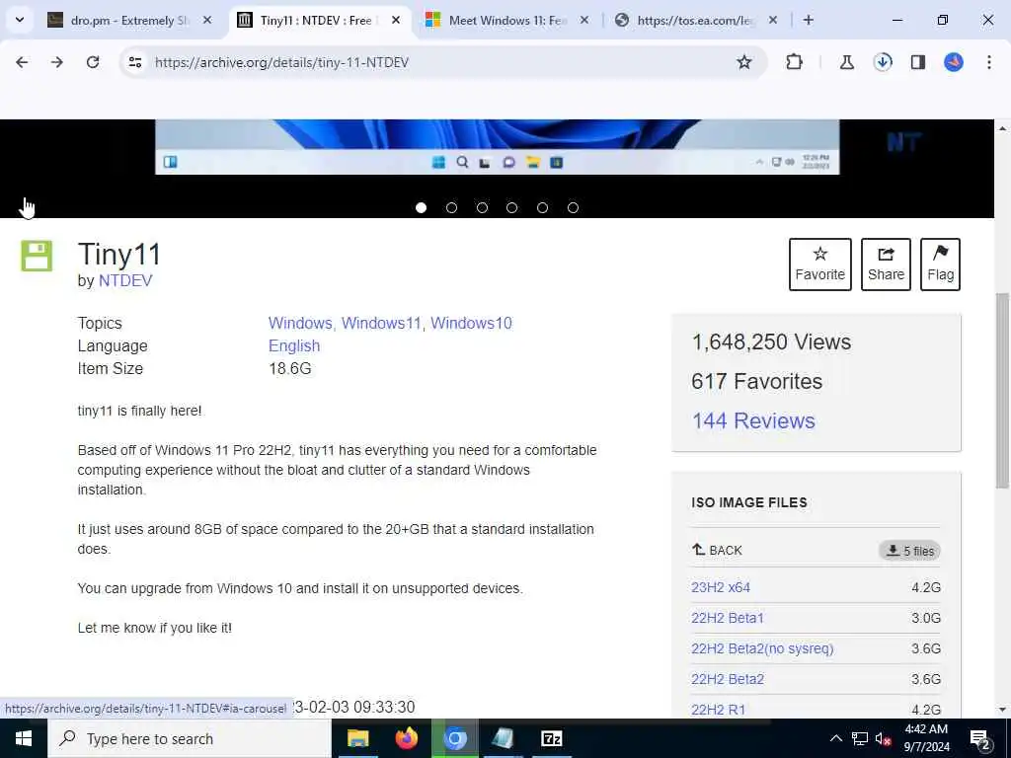Toggle the browser side panel
The width and height of the screenshot is (1011, 758).
pyautogui.click(x=918, y=62)
